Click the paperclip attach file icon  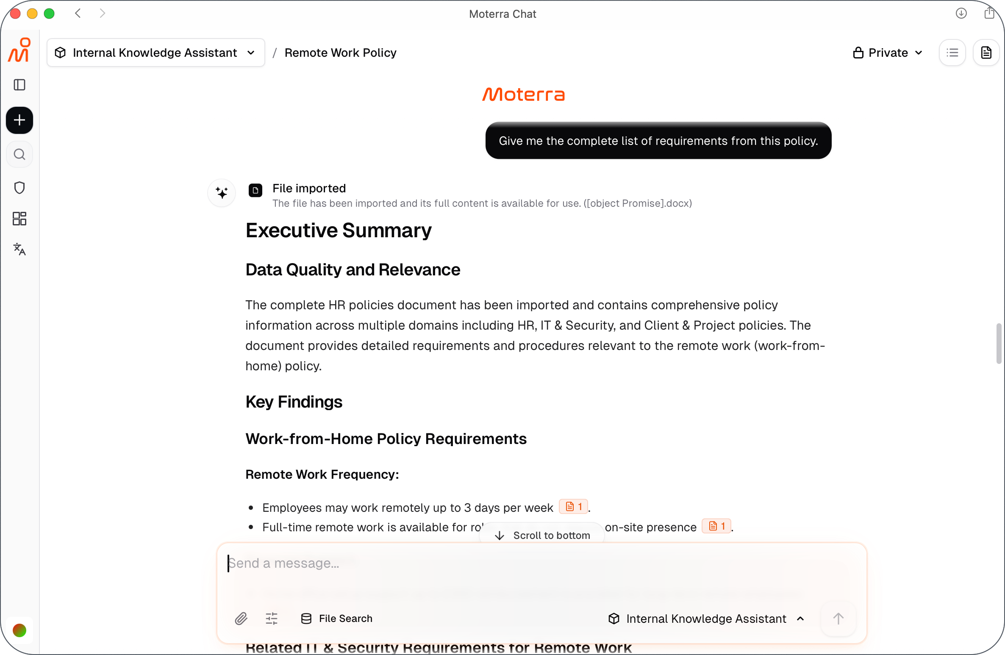(x=241, y=619)
